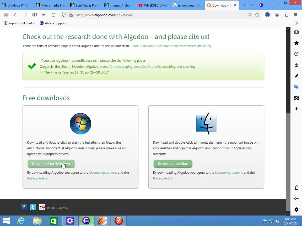The width and height of the screenshot is (302, 226).
Task: Open the briefcase icon in right sidebar
Action: tap(296, 32)
